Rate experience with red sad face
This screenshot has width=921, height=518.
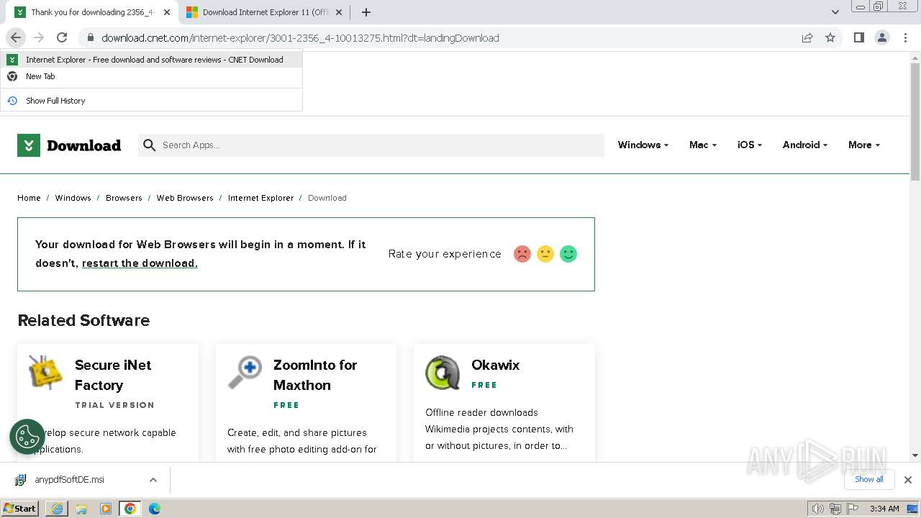(522, 254)
